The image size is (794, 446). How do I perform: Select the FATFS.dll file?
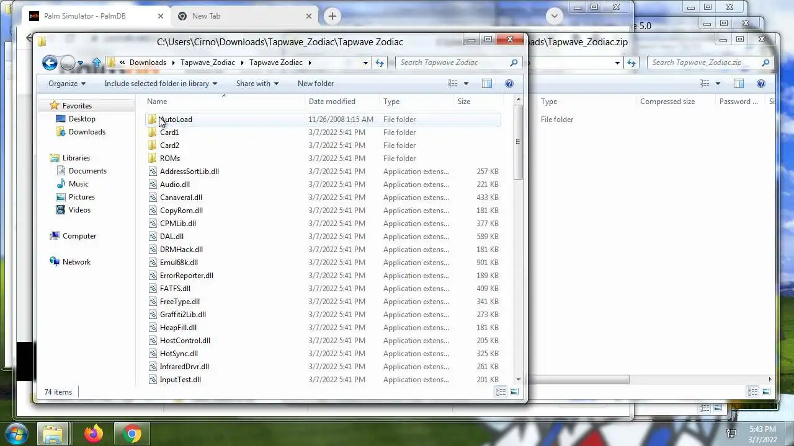pos(175,289)
